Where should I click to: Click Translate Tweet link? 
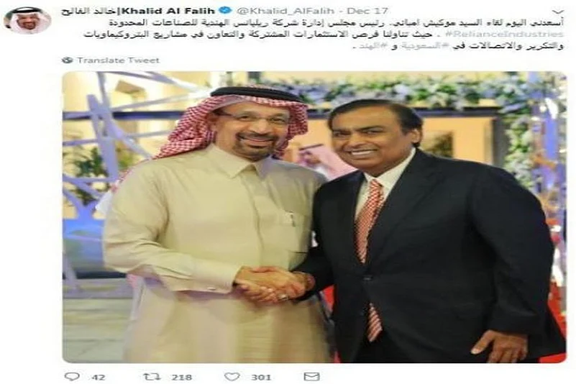[x=118, y=60]
